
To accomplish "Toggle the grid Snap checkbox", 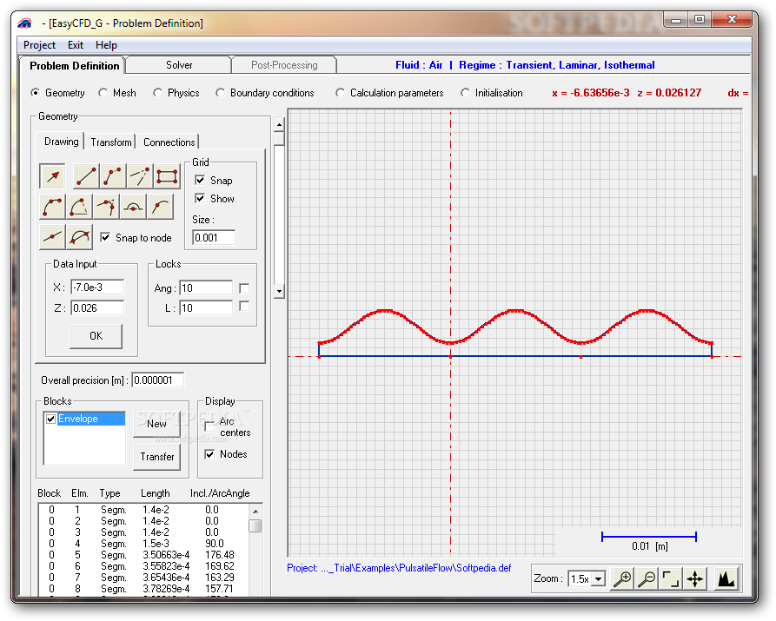I will point(200,180).
